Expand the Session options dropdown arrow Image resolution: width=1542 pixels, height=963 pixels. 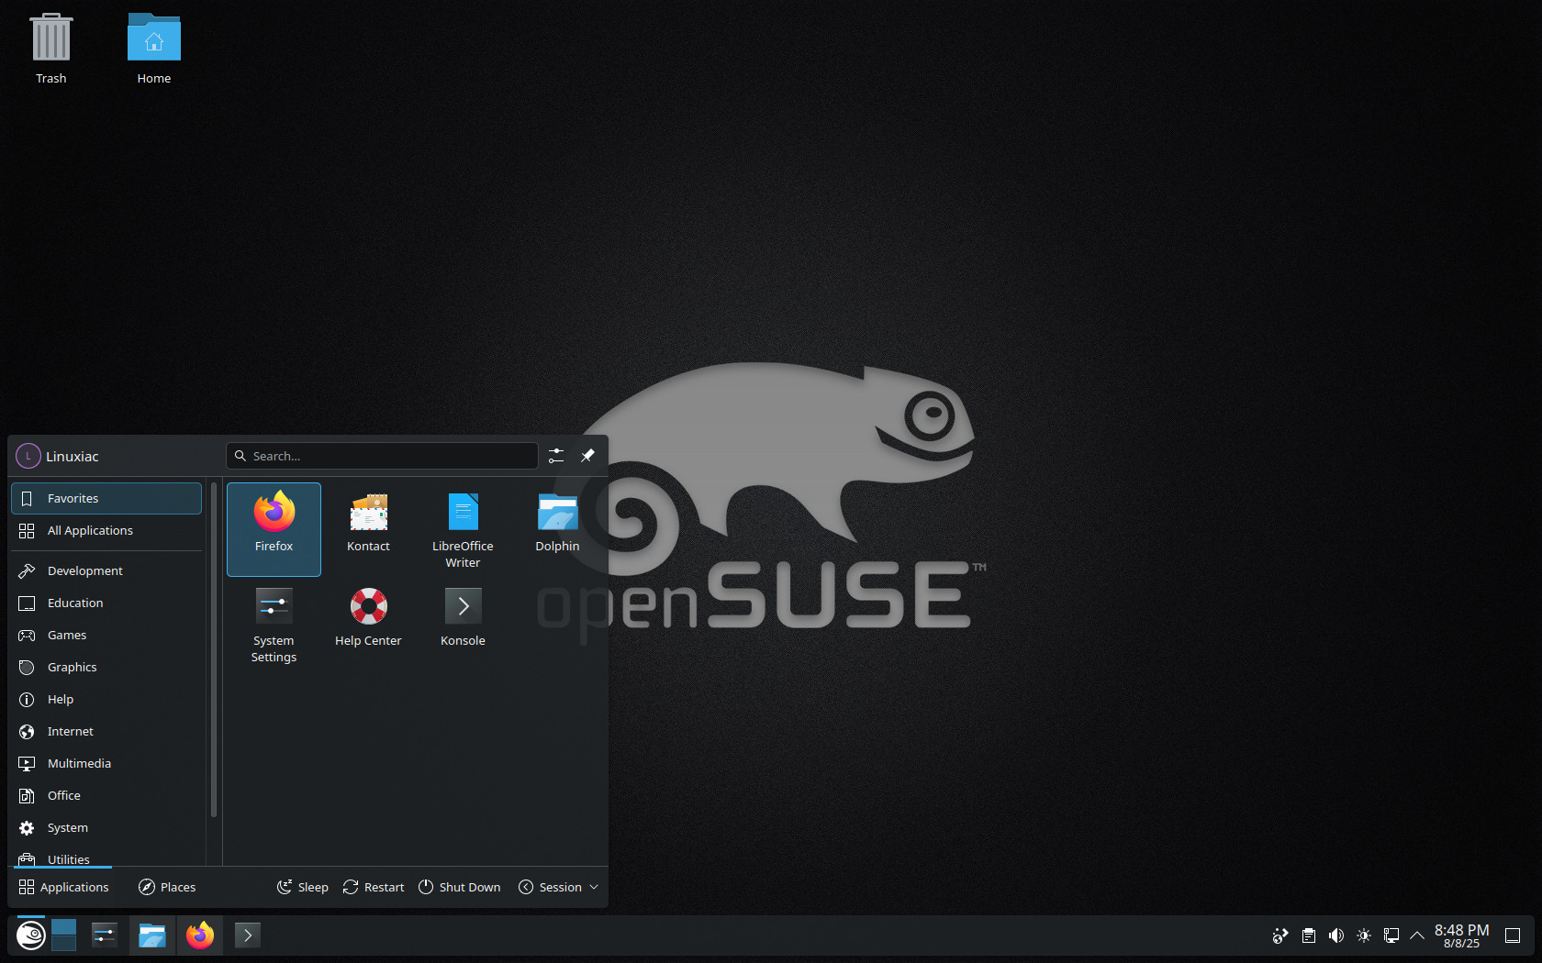[x=594, y=887]
